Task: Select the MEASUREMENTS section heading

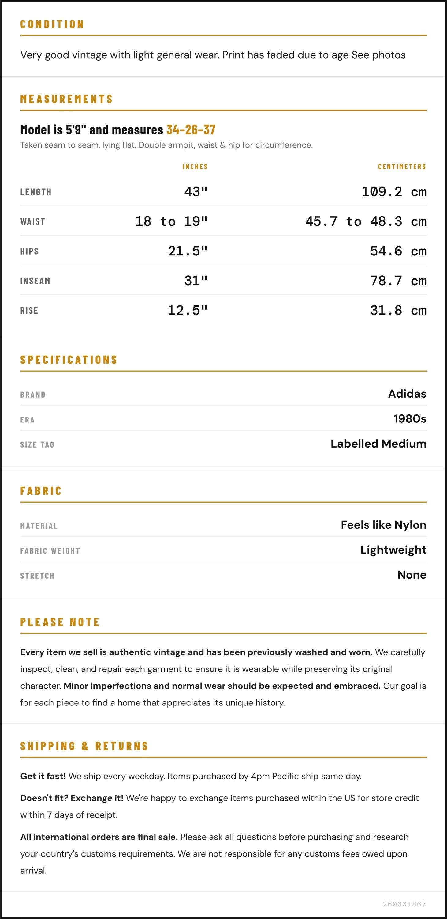Action: pyautogui.click(x=66, y=99)
